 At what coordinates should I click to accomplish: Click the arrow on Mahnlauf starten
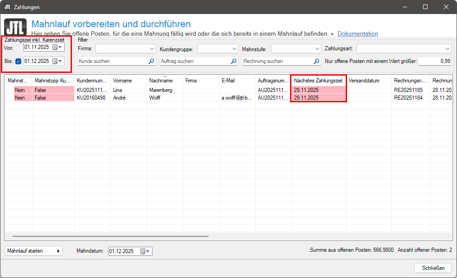(58, 251)
